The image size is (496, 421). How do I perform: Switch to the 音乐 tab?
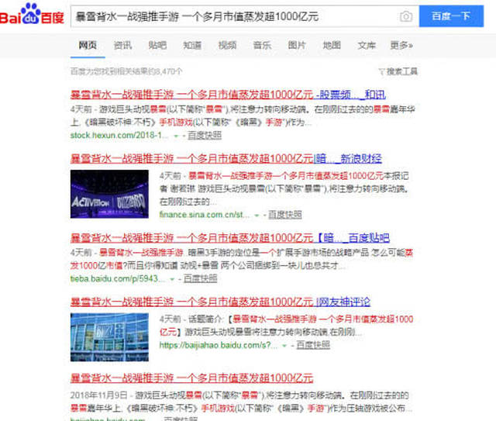click(x=262, y=45)
